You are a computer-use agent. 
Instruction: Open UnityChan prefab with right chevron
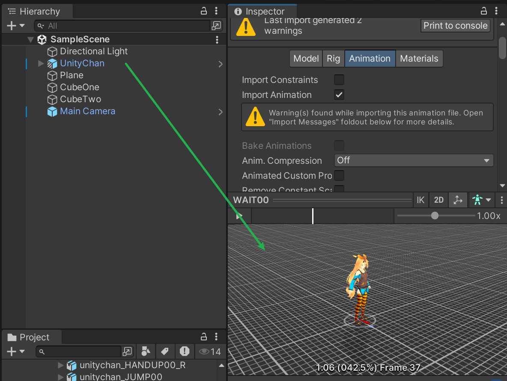click(x=221, y=64)
